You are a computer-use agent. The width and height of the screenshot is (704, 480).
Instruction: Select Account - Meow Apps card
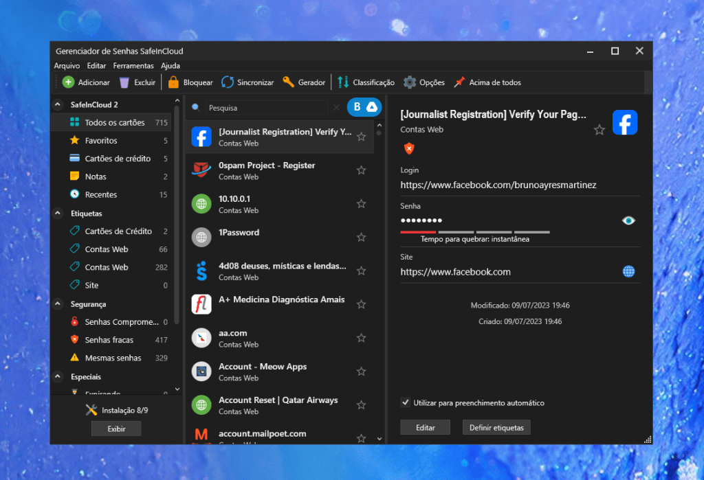tap(280, 372)
